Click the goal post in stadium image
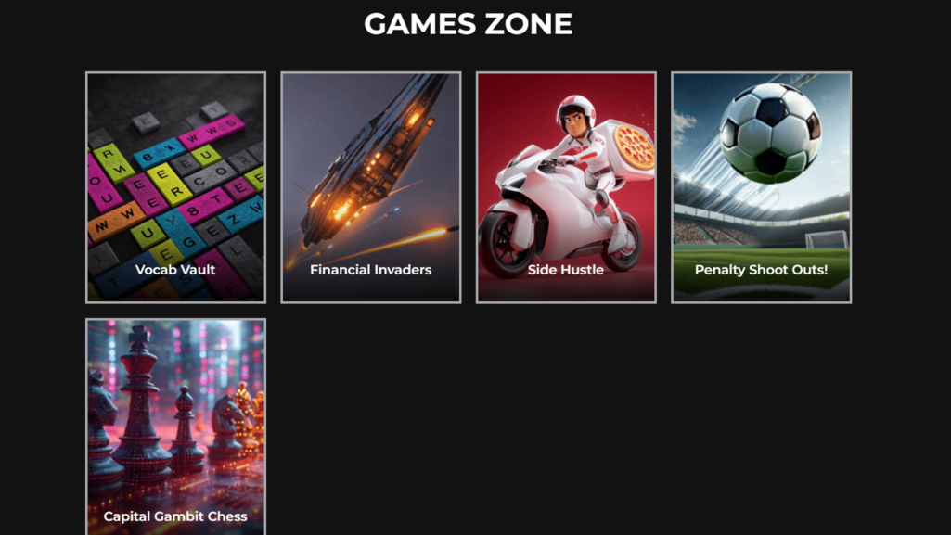The image size is (951, 535). pyautogui.click(x=827, y=239)
